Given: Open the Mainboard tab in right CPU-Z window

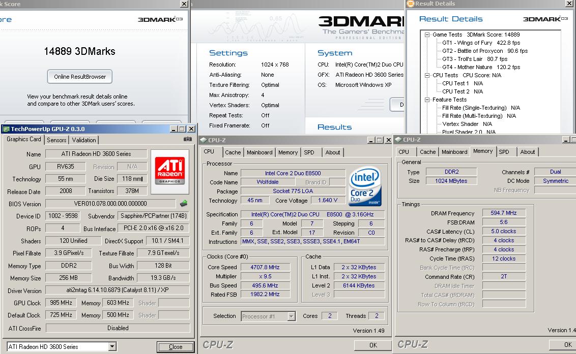Looking at the screenshot, I should point(454,152).
